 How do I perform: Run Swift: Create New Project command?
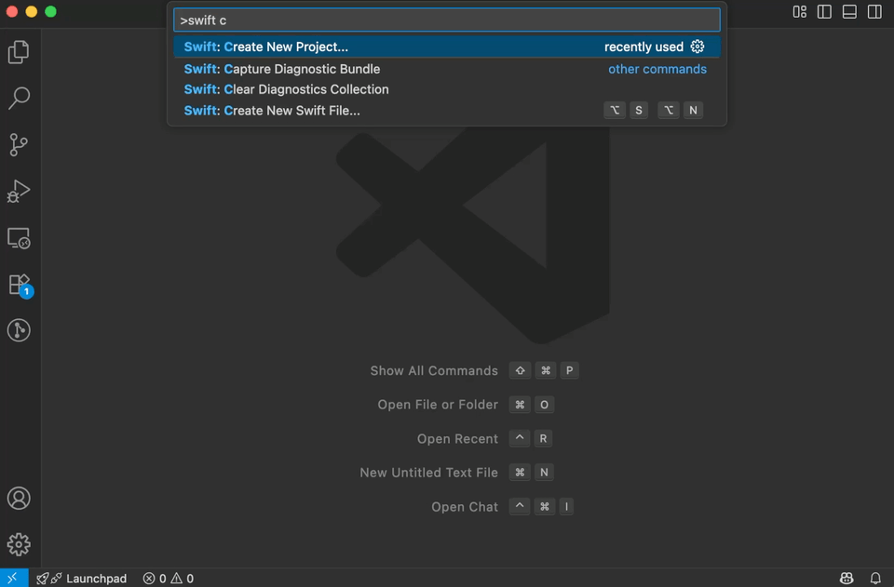tap(447, 47)
